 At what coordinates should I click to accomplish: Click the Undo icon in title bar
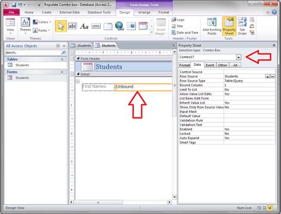pyautogui.click(x=20, y=5)
